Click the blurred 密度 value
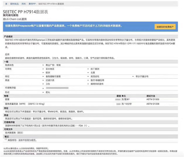Screen dimensions: 184x157 click(118, 99)
